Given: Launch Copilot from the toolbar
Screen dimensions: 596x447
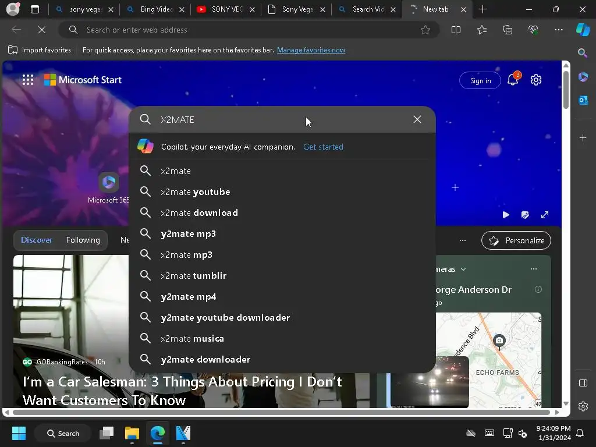Looking at the screenshot, I should point(583,30).
